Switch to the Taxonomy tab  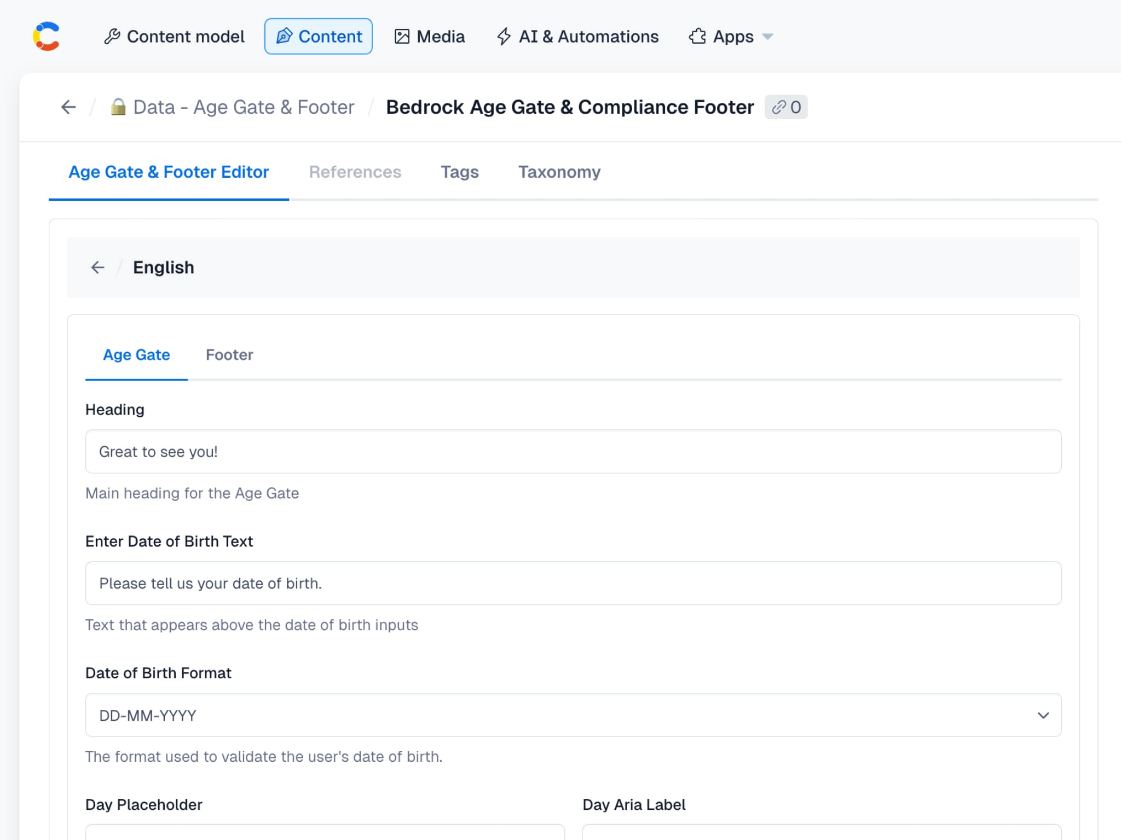point(559,172)
